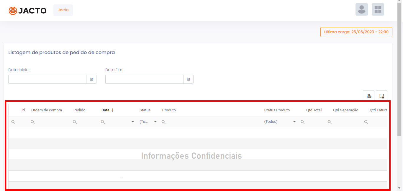
Task: Sort by Status Produto column header
Action: (x=277, y=110)
